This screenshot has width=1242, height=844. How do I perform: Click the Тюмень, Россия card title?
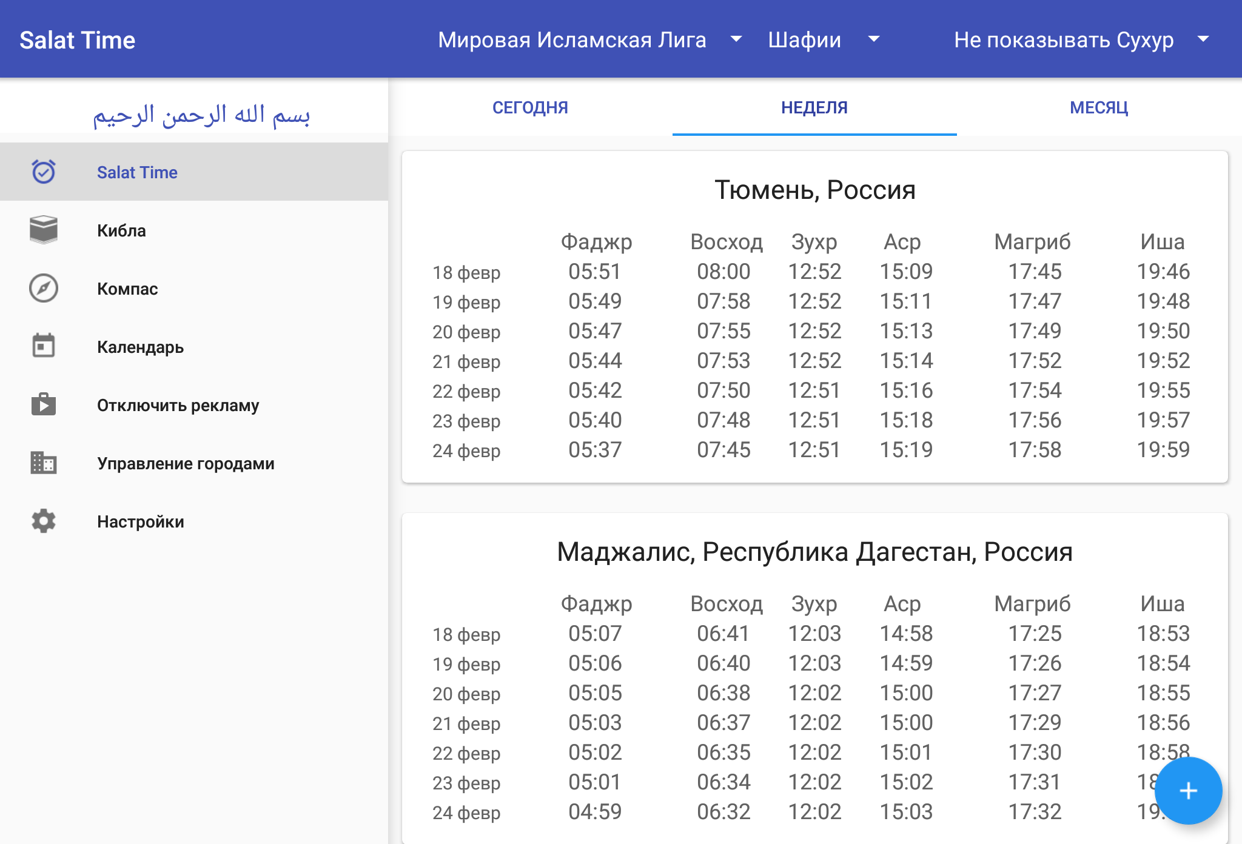point(814,190)
